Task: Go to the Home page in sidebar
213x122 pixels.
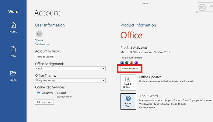Action: pyautogui.click(x=13, y=27)
